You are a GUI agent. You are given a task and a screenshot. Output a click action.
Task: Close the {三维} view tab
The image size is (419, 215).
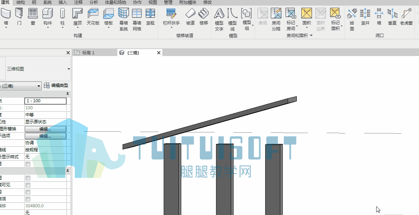(x=159, y=53)
